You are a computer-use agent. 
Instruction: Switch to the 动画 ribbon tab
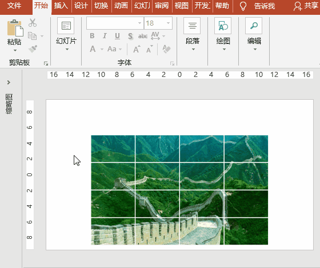point(121,6)
